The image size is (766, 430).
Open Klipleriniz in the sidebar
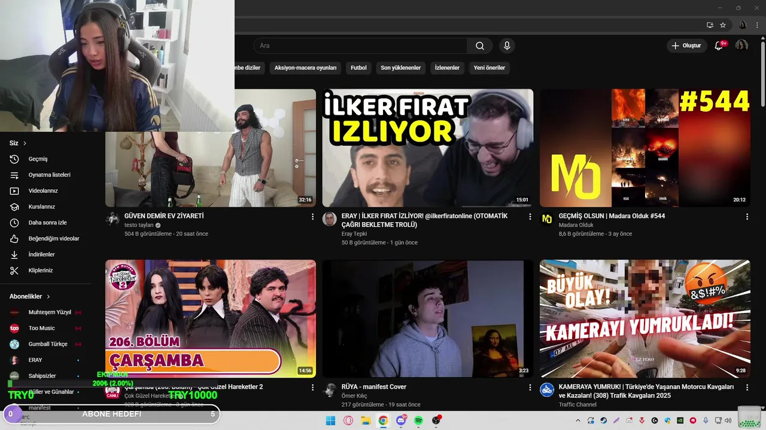tap(46, 271)
